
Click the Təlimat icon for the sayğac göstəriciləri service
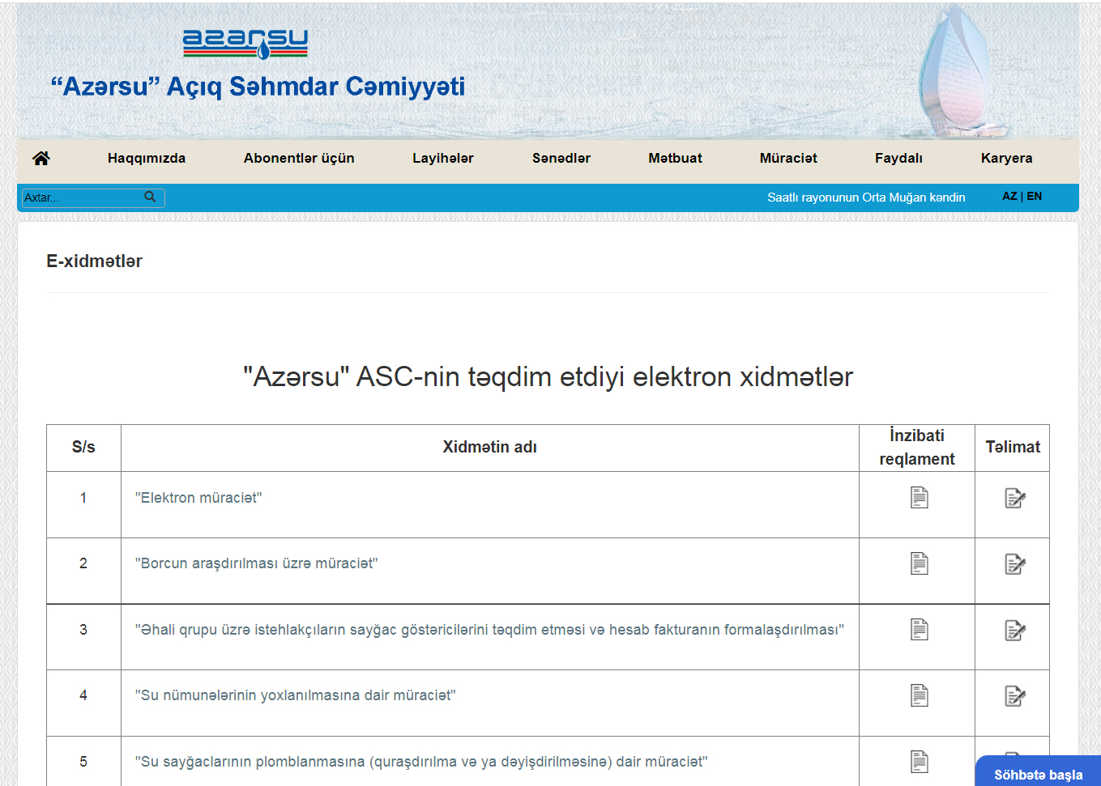click(1013, 631)
